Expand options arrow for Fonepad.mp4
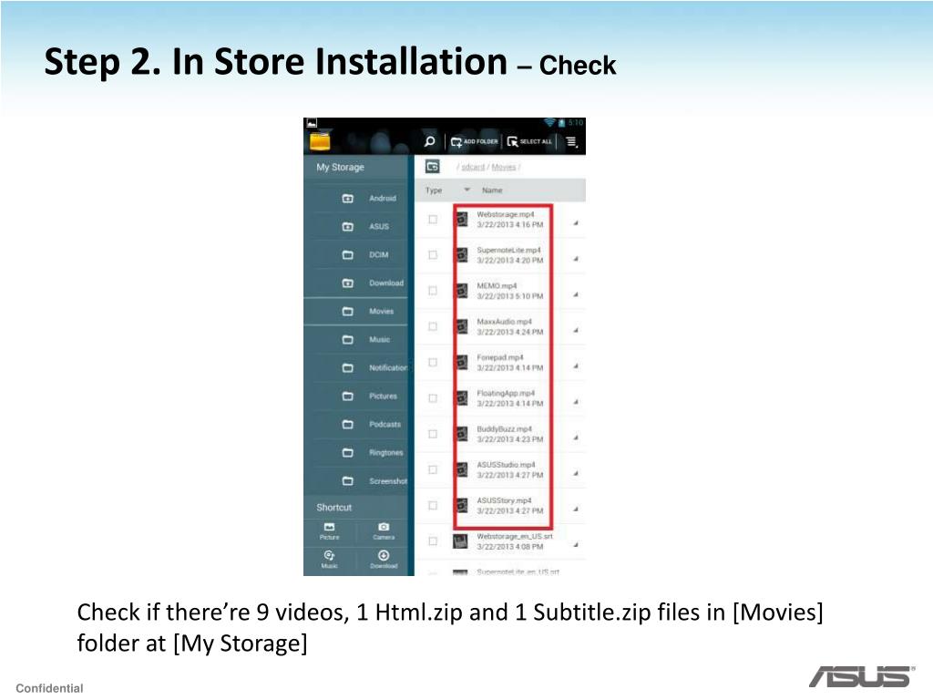933x700 pixels. (576, 366)
